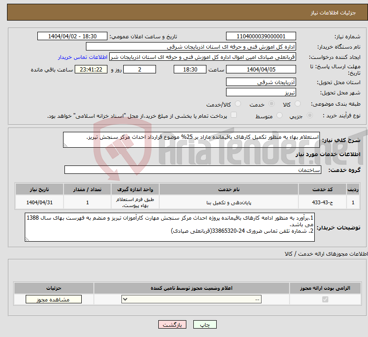This screenshot has width=368, height=337.
Task: Click the deadline date field 1404/04/05
Action: coord(261,69)
